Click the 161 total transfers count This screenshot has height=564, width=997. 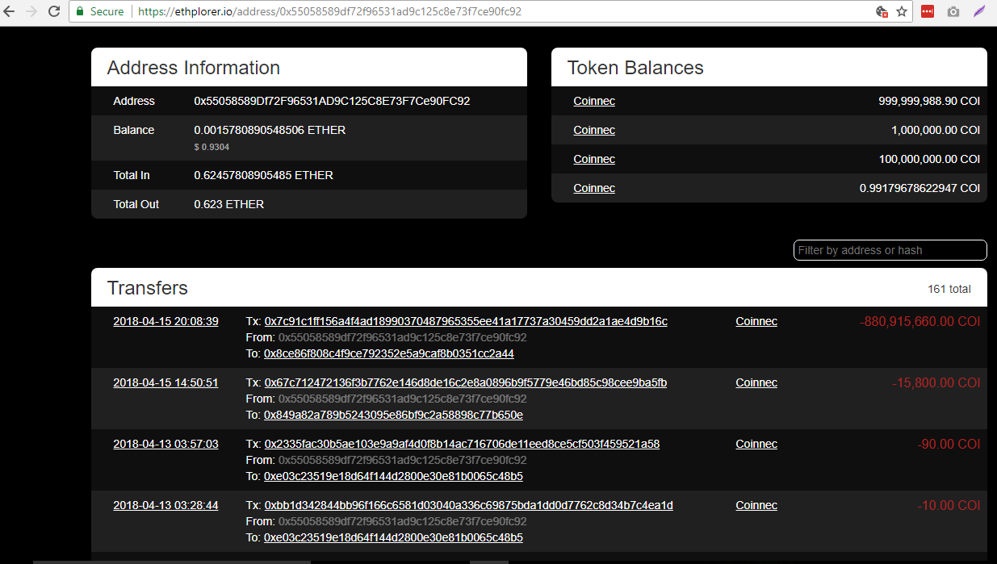949,289
